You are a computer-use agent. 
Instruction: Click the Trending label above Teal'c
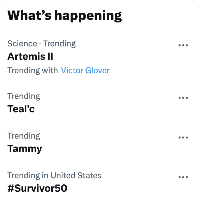tap(24, 96)
